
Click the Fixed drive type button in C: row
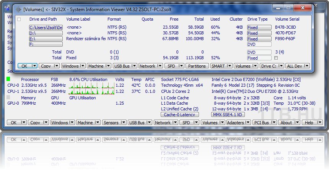pyautogui.click(x=259, y=27)
